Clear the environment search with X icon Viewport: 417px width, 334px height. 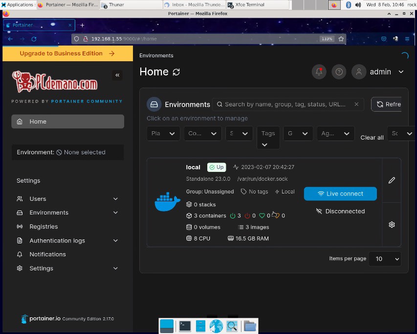pos(356,104)
